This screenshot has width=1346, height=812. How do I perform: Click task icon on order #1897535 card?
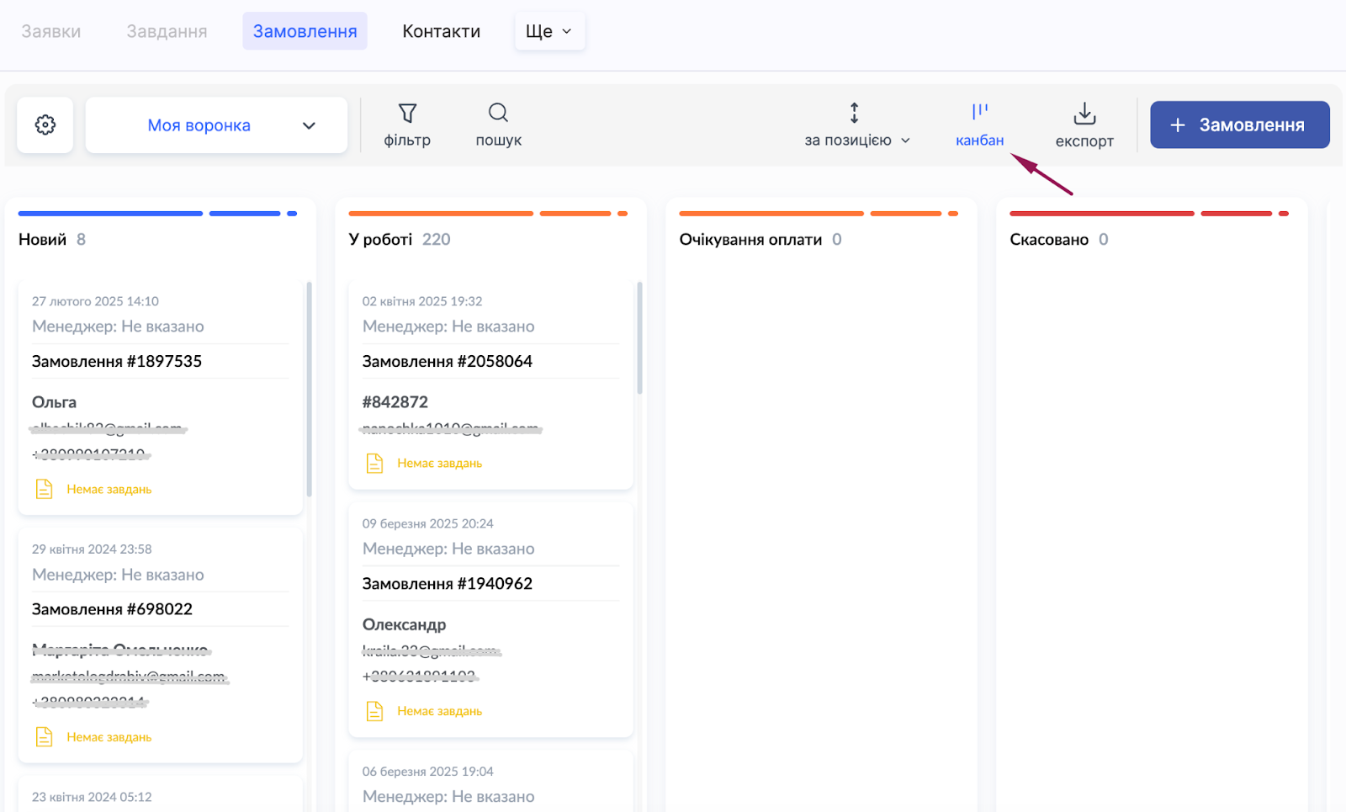(45, 489)
